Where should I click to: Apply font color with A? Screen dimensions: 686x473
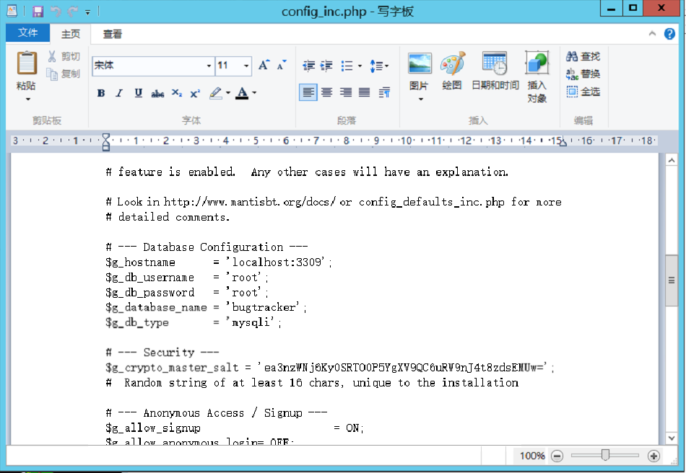(242, 92)
